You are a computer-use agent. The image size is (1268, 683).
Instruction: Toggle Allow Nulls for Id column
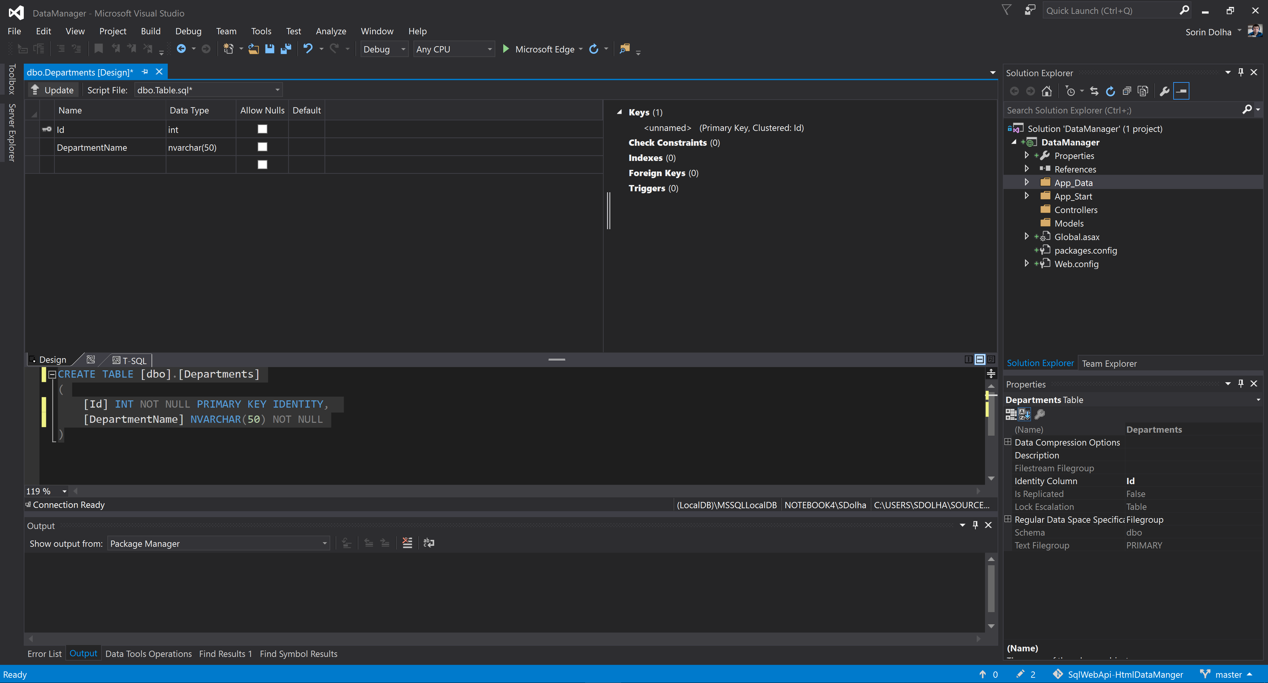263,129
